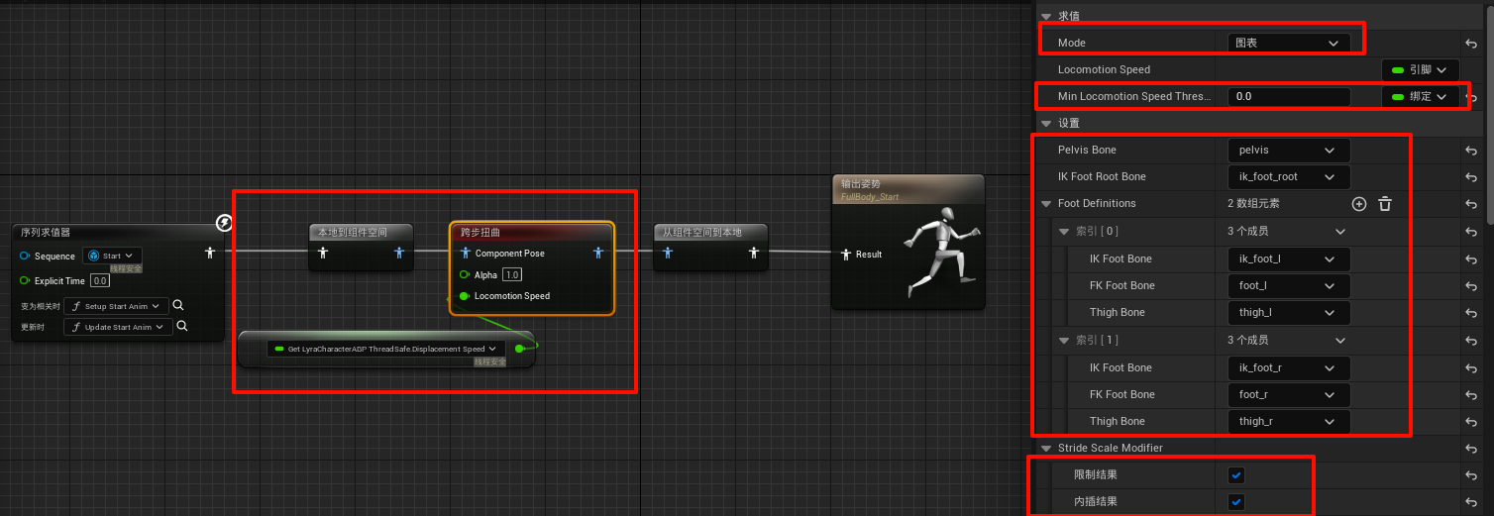This screenshot has height=516, width=1494.
Task: Reset the IK Foot Root Bone to default
Action: tap(1471, 177)
